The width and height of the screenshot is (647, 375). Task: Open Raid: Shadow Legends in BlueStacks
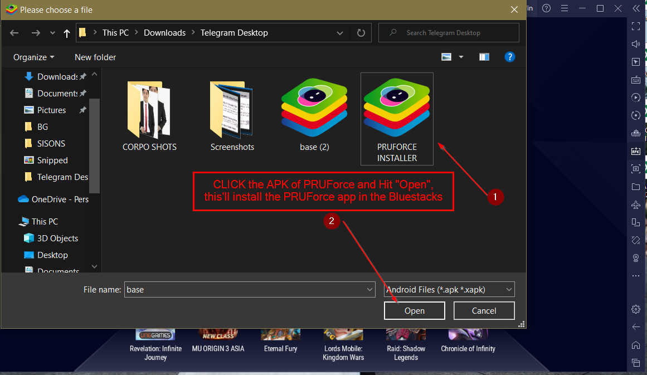coord(406,345)
